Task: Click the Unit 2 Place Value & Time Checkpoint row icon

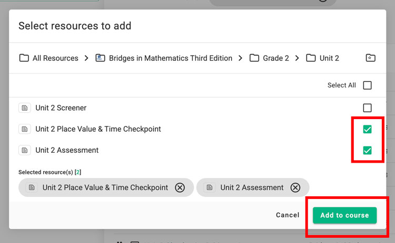Action: pos(24,129)
